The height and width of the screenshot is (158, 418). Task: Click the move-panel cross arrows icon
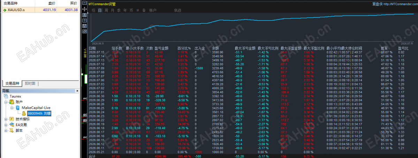tap(84, 9)
